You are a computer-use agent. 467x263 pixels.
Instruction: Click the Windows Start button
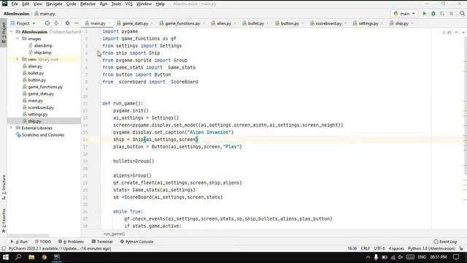6,257
